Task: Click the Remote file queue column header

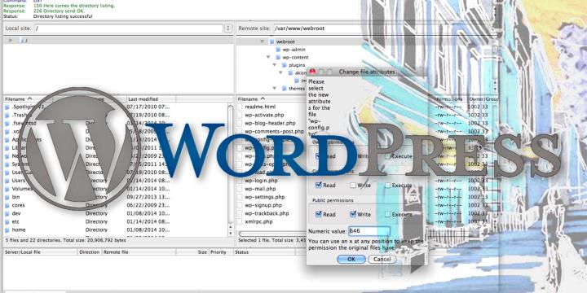Action: pos(139,252)
